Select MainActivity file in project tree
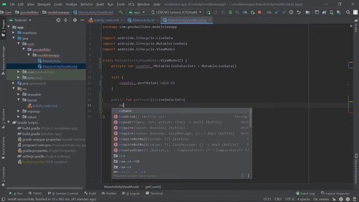 point(52,61)
